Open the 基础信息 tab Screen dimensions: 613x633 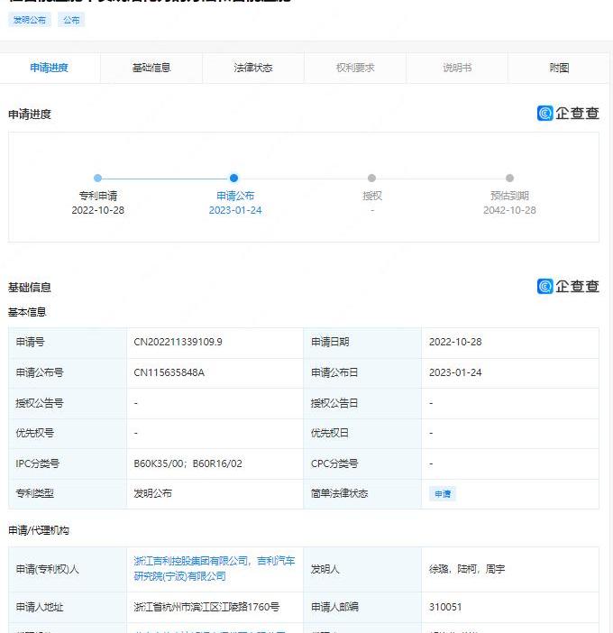pos(151,68)
